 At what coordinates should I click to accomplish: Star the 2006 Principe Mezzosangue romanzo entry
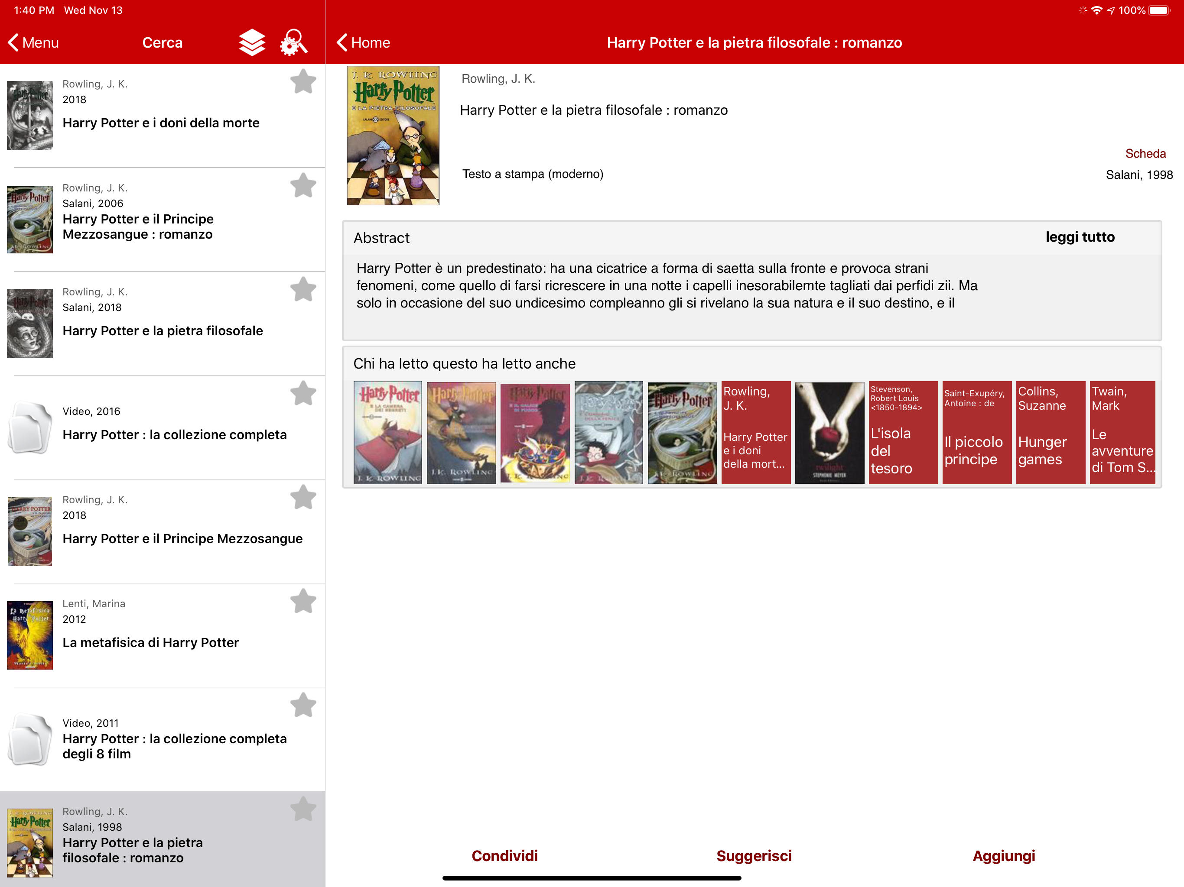[x=303, y=185]
